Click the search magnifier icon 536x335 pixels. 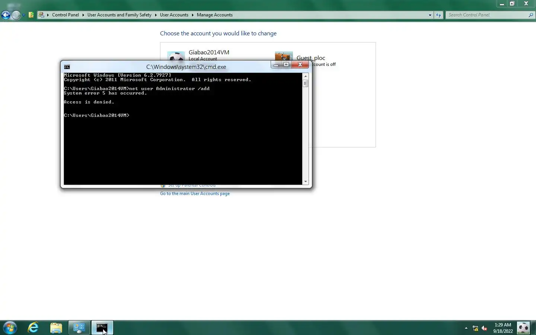[x=531, y=15]
